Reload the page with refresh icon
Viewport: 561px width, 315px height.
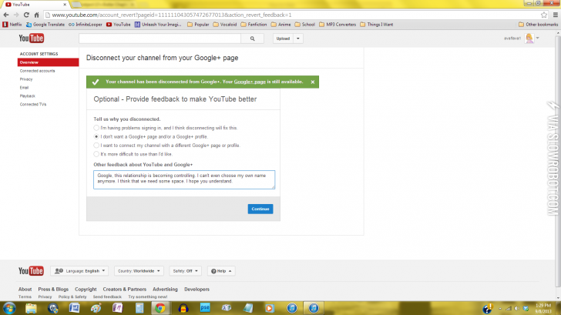26,15
